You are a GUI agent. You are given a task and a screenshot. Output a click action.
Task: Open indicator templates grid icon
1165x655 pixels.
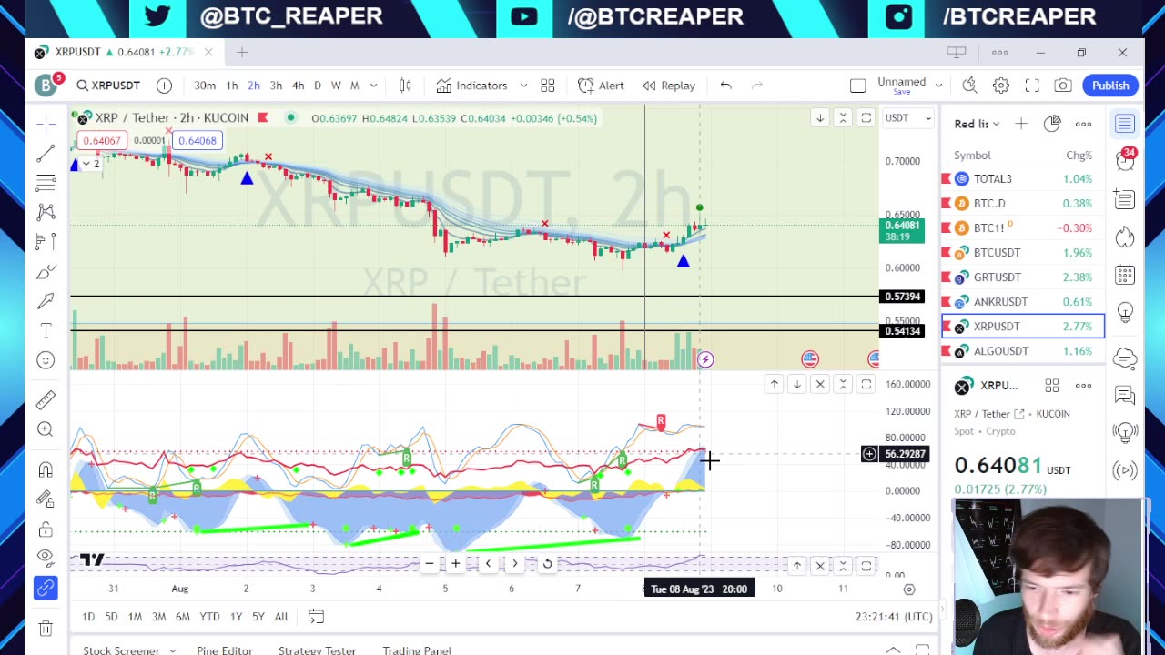[548, 86]
